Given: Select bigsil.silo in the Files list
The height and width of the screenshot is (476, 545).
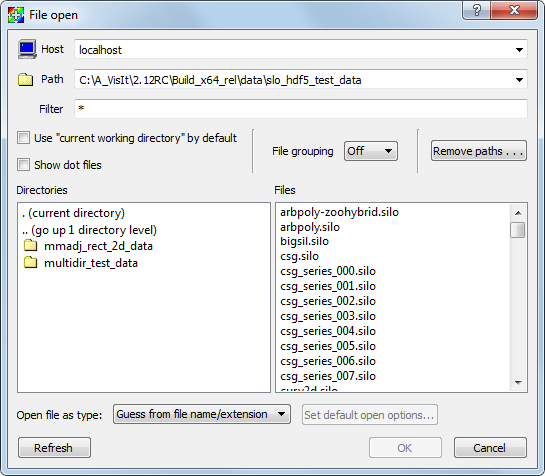Looking at the screenshot, I should point(304,241).
